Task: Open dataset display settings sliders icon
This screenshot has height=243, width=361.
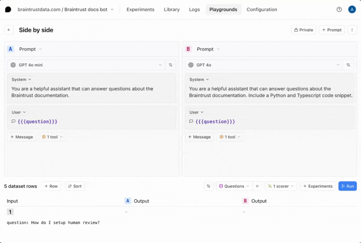Action: tap(208, 186)
